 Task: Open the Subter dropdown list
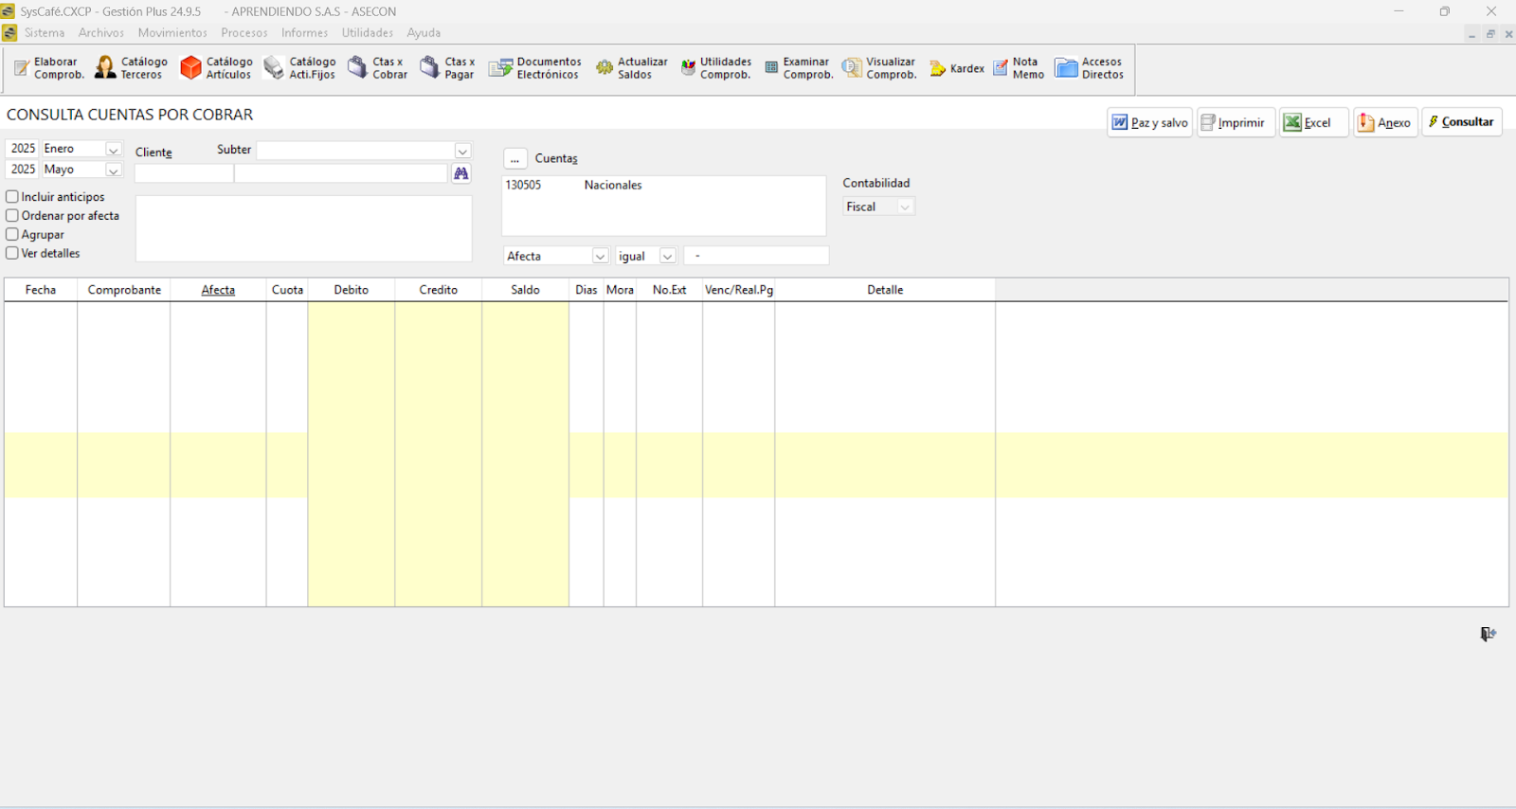point(462,152)
